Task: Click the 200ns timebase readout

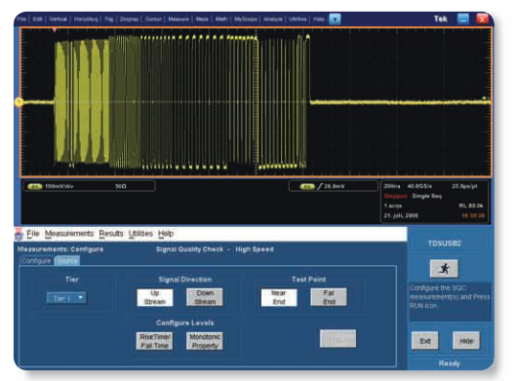Action: (391, 186)
